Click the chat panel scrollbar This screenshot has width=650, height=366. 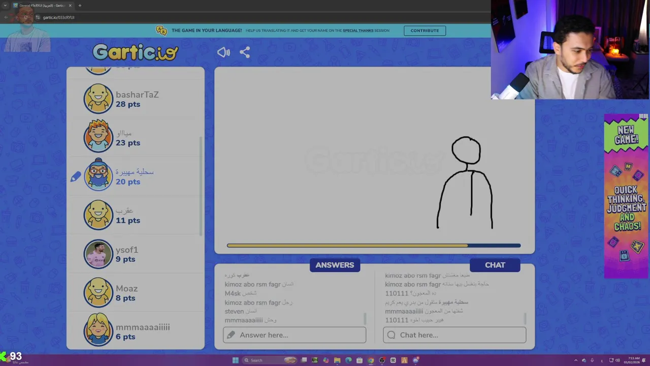525,319
